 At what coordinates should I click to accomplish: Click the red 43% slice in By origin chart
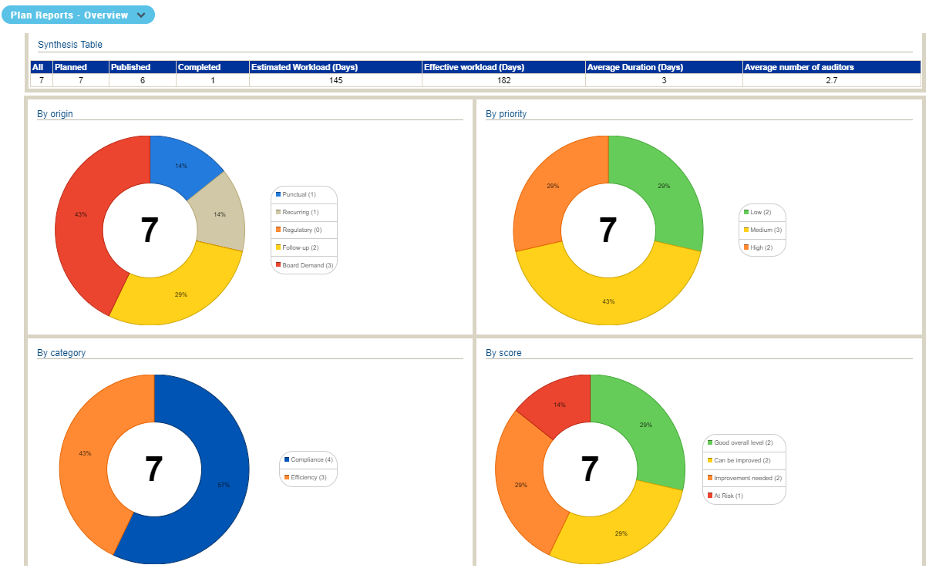pyautogui.click(x=81, y=216)
